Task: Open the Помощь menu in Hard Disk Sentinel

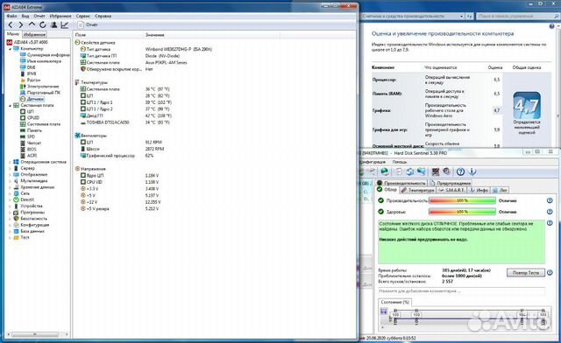Action: point(400,162)
